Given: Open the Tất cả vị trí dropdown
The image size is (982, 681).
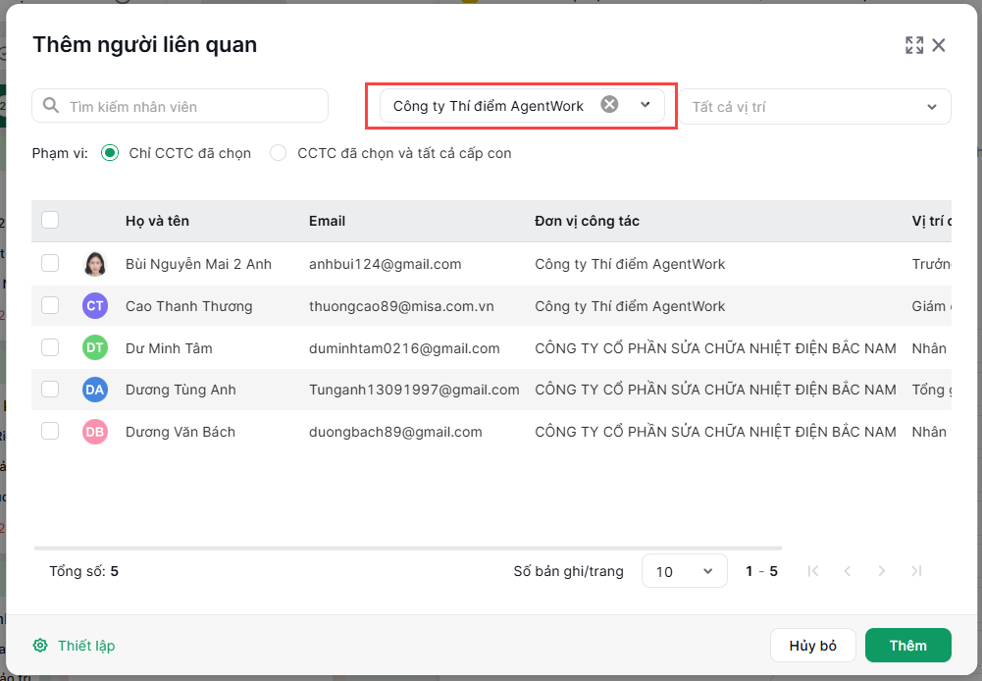Looking at the screenshot, I should point(815,107).
